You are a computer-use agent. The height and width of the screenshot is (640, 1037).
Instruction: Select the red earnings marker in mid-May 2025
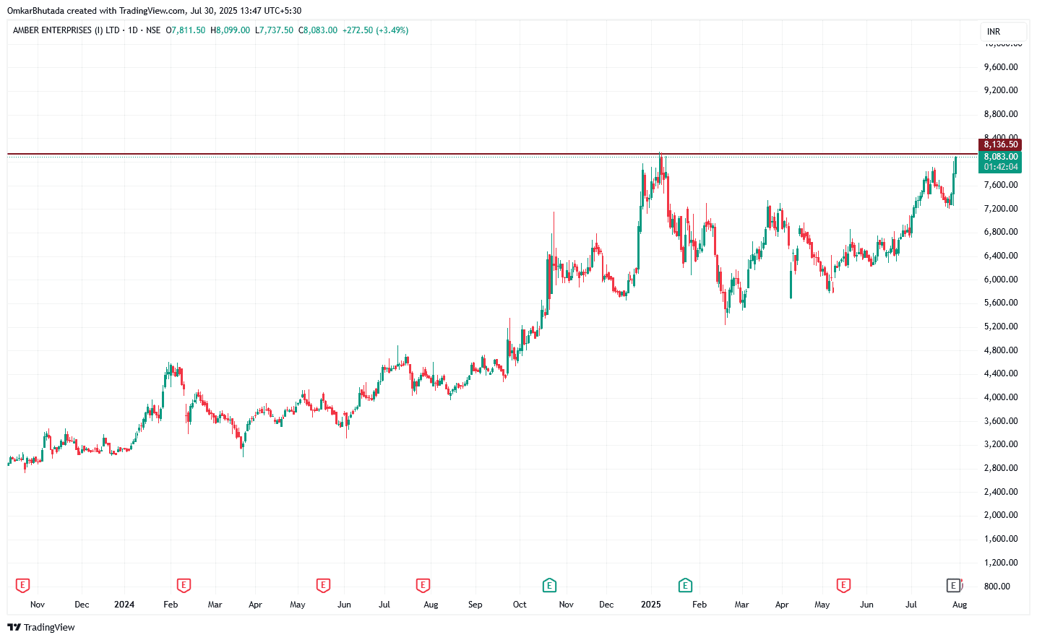(843, 585)
